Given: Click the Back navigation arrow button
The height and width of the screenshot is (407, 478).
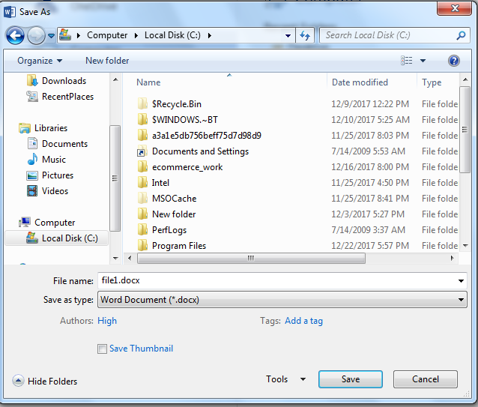Looking at the screenshot, I should [x=15, y=36].
